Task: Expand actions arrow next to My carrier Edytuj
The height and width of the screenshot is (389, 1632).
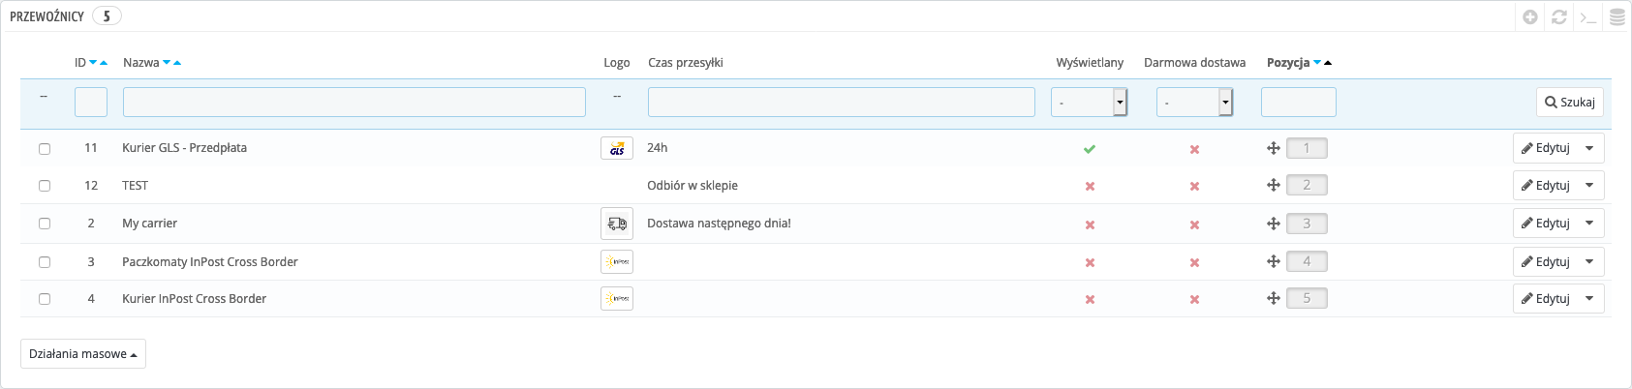Action: pyautogui.click(x=1589, y=224)
